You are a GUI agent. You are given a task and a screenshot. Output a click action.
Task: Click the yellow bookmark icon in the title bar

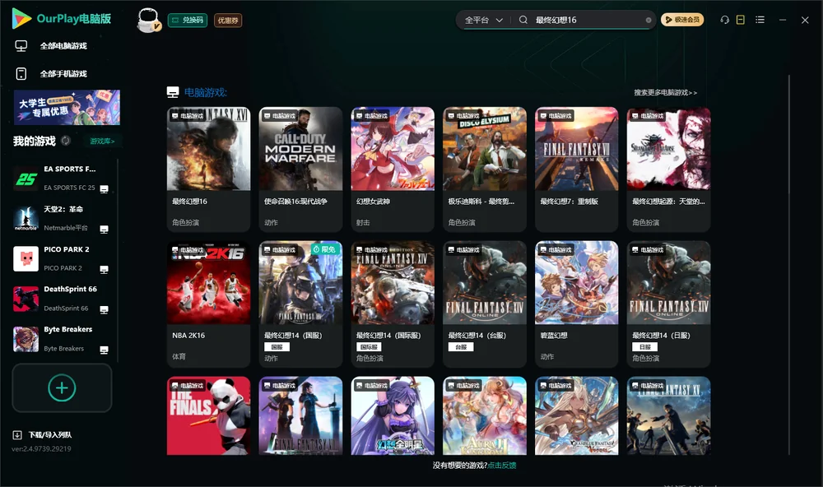[x=741, y=20]
